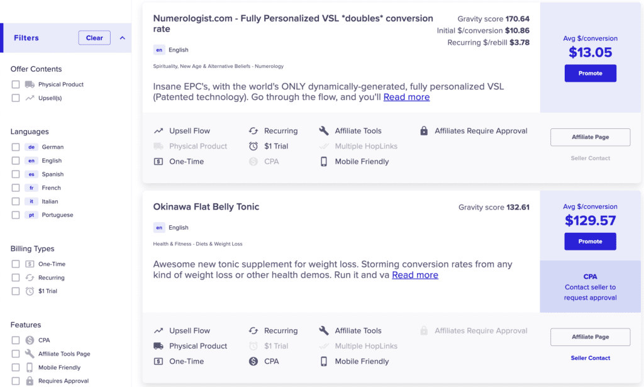Click the CPA contact seller approval notice
The width and height of the screenshot is (644, 387).
590,287
